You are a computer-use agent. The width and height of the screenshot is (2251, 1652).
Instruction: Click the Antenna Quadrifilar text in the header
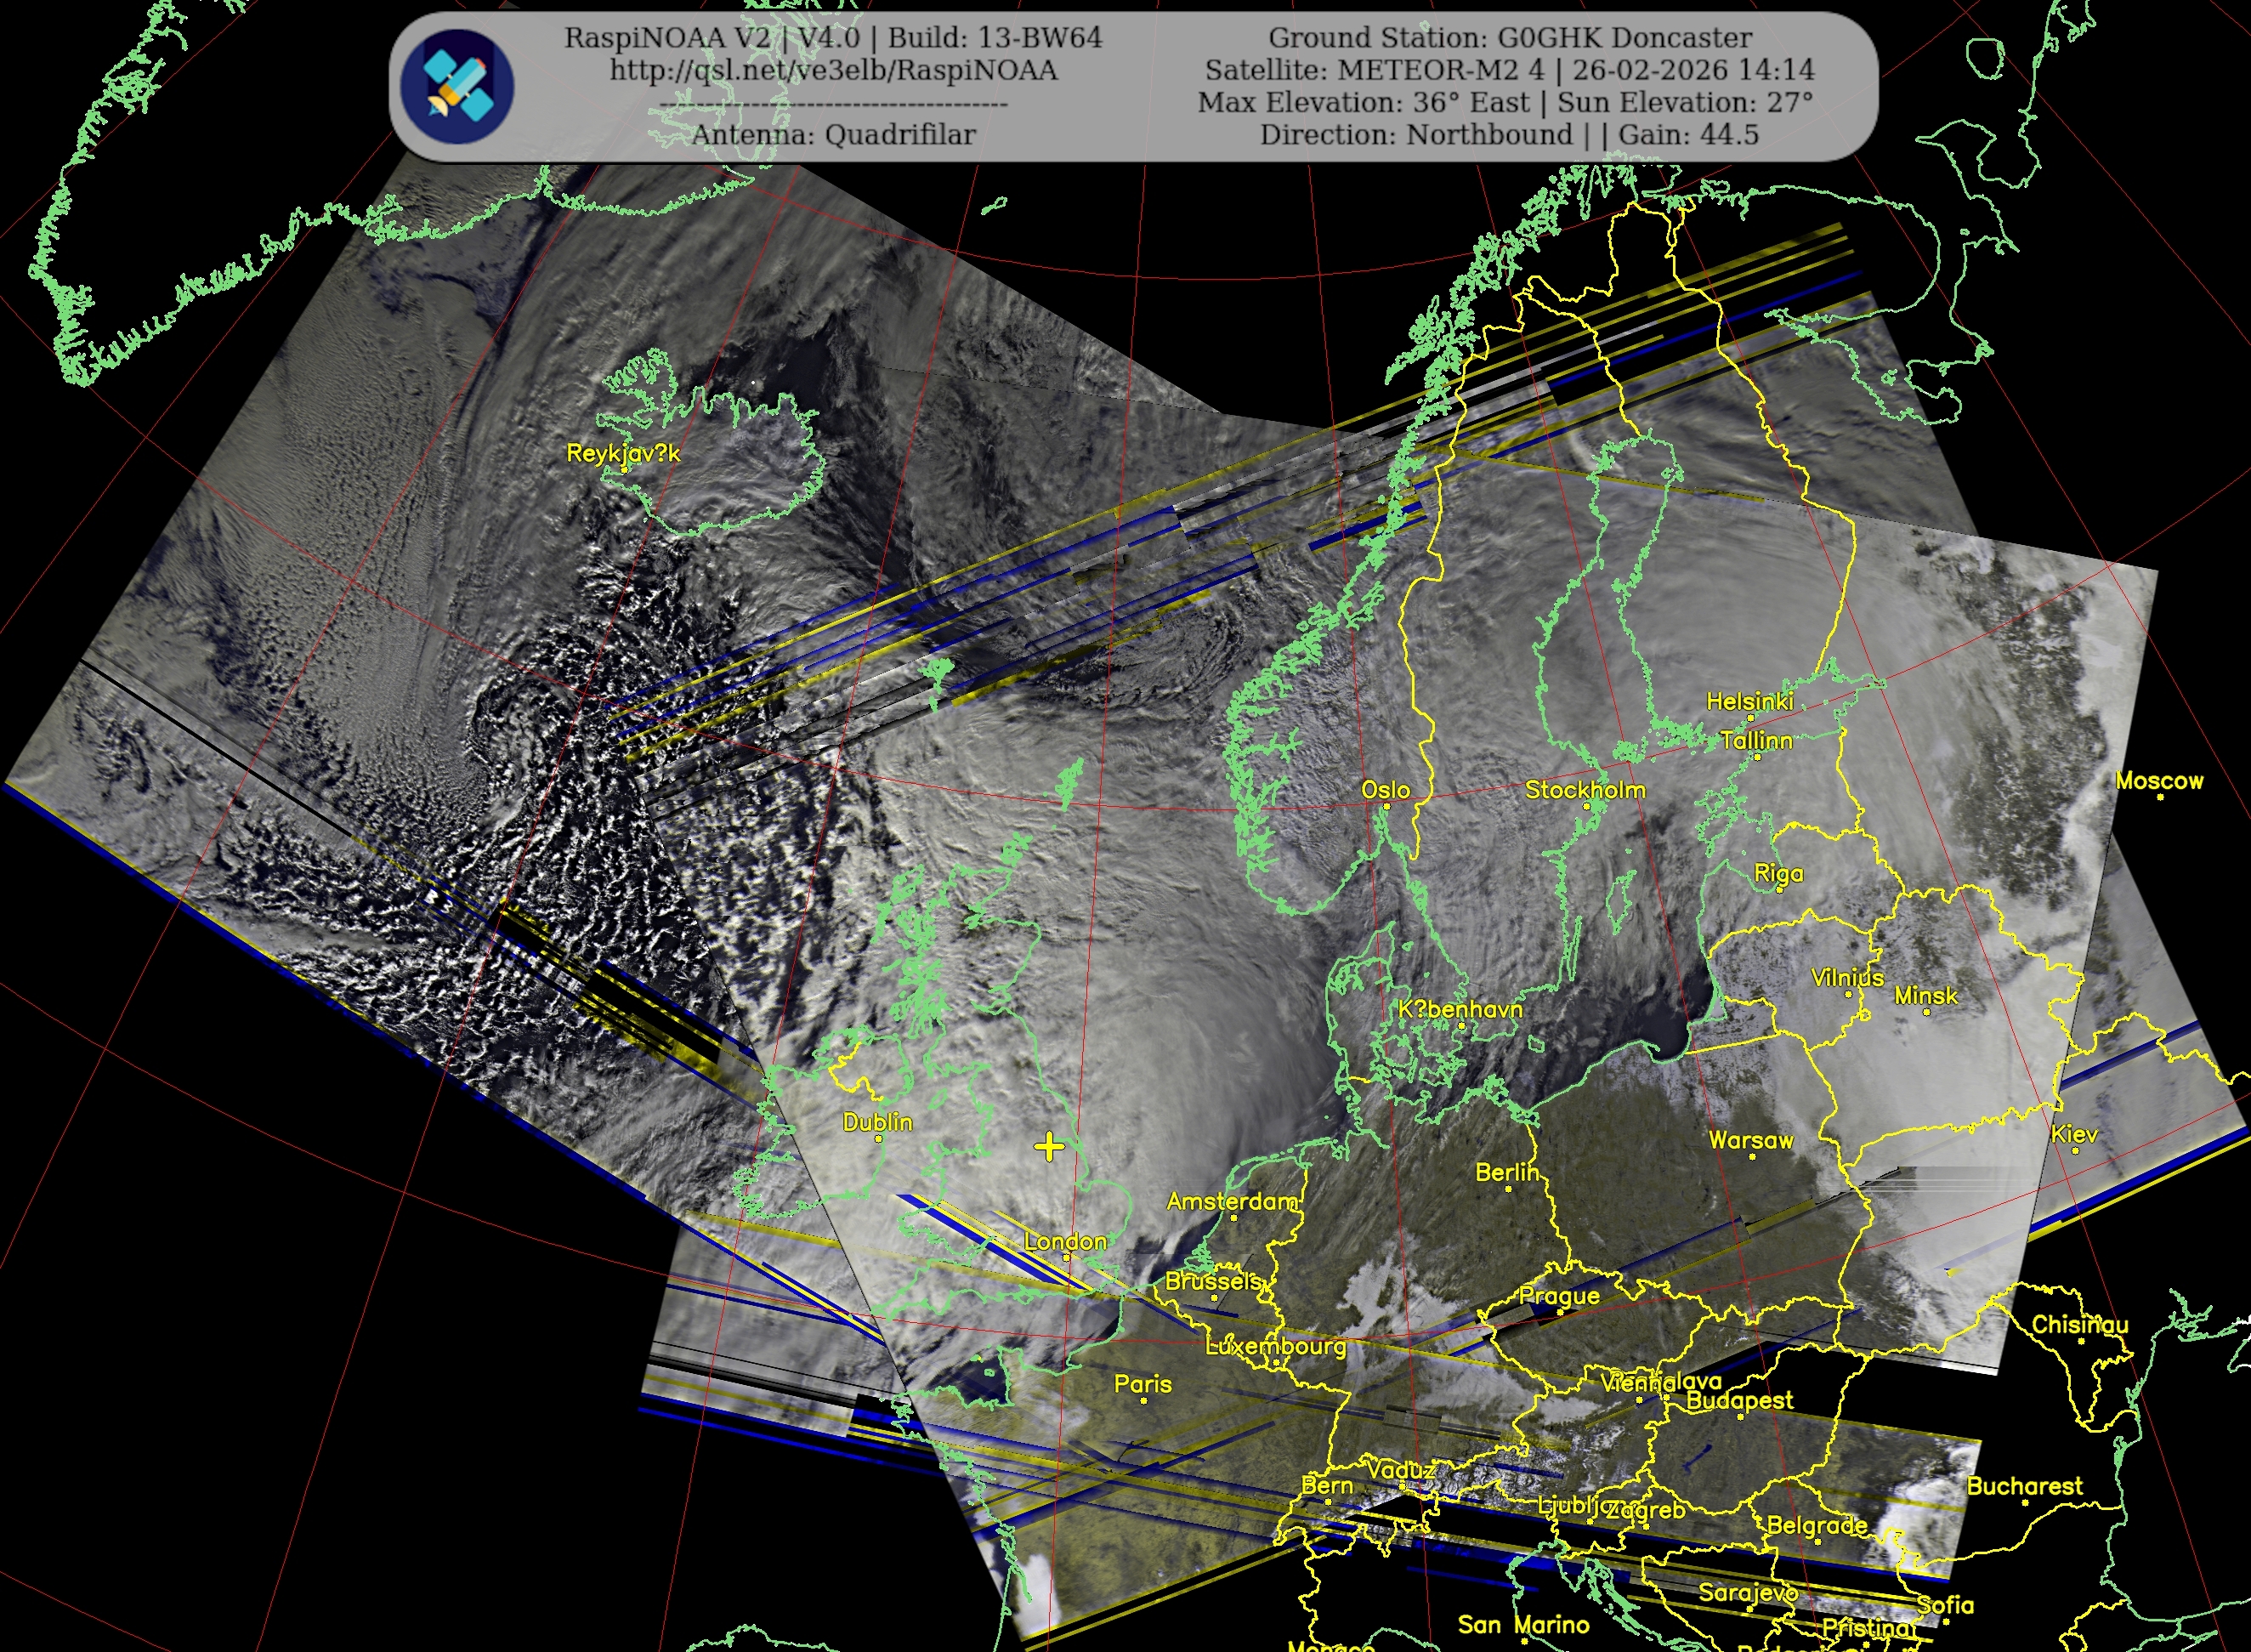tap(832, 134)
